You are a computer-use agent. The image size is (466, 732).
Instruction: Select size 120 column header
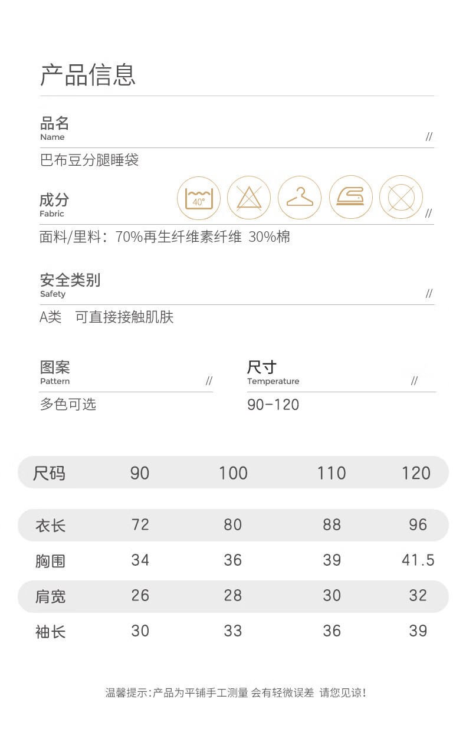pos(416,473)
